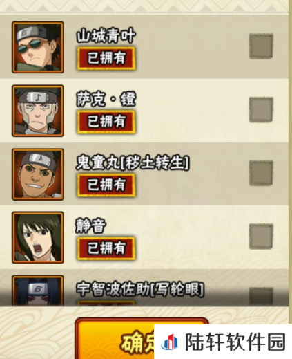This screenshot has width=292, height=359.
Task: Select the 山城青叶 name label
Action: (106, 36)
